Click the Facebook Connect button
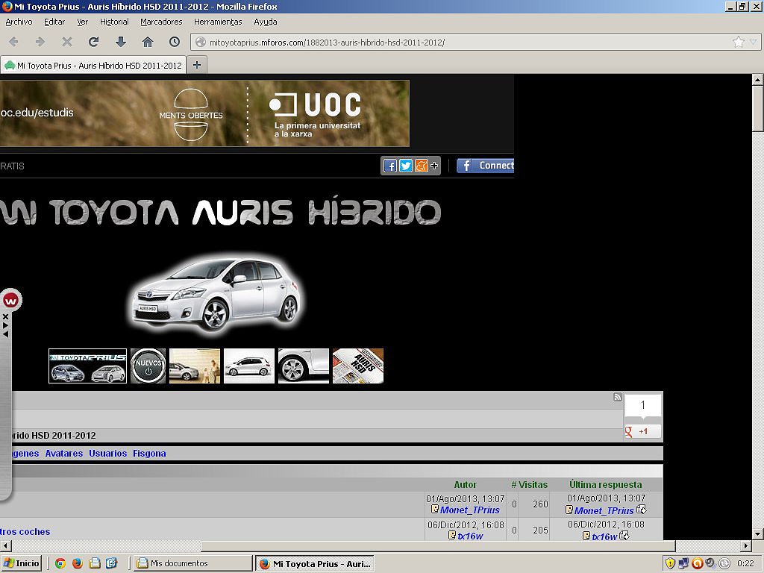Image resolution: width=764 pixels, height=573 pixels. click(x=485, y=166)
